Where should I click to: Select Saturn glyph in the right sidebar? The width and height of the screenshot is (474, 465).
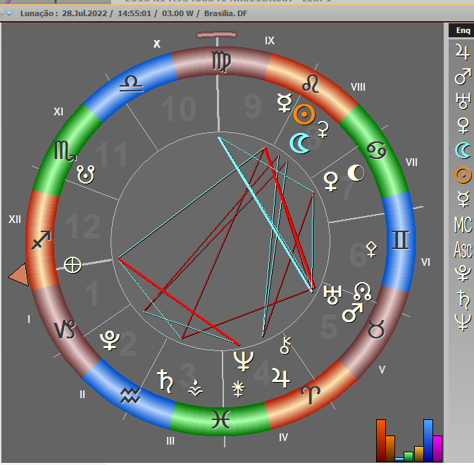pos(463,299)
